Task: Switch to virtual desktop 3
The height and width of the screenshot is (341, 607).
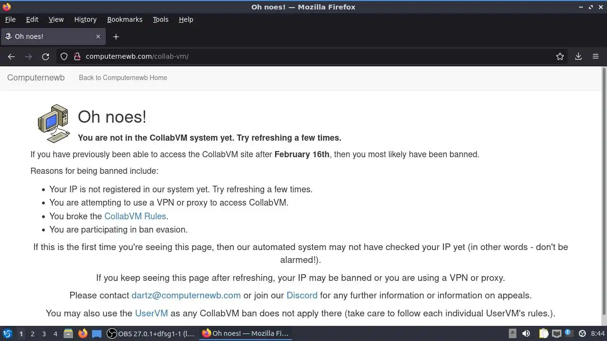Action: click(44, 333)
